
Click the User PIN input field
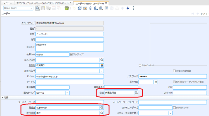[190, 93]
